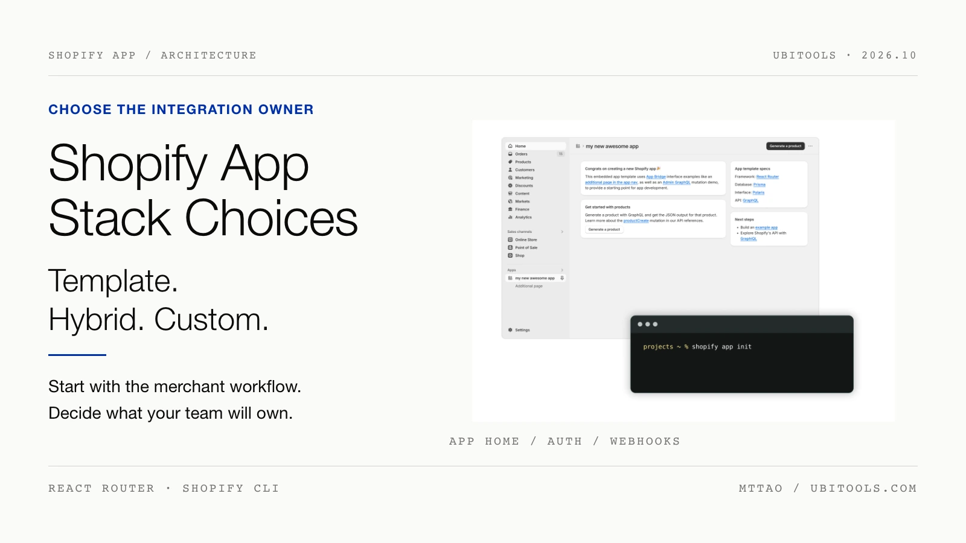Click the pin icon beside my new awesome app
Viewport: 966px width, 543px height.
click(562, 278)
